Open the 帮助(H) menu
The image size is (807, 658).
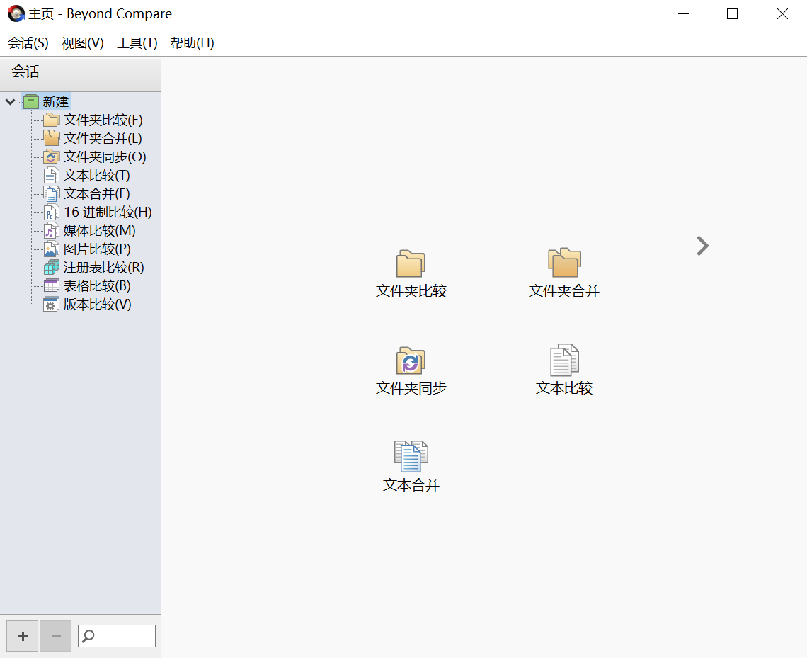pyautogui.click(x=192, y=42)
